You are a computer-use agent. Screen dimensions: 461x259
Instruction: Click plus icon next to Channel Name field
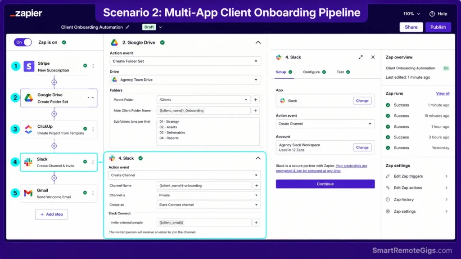click(256, 186)
